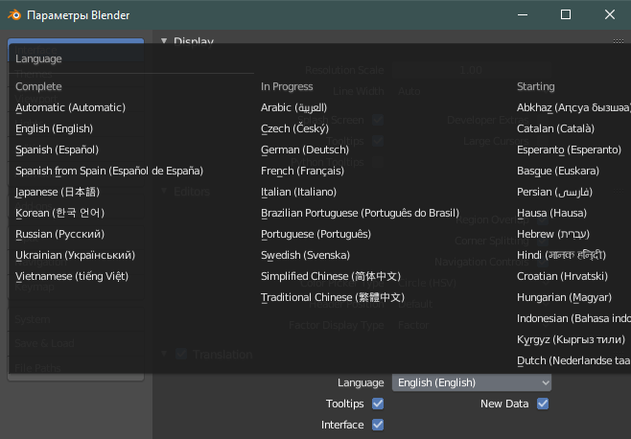
Task: Select Japanese (日本語) language
Action: point(58,192)
